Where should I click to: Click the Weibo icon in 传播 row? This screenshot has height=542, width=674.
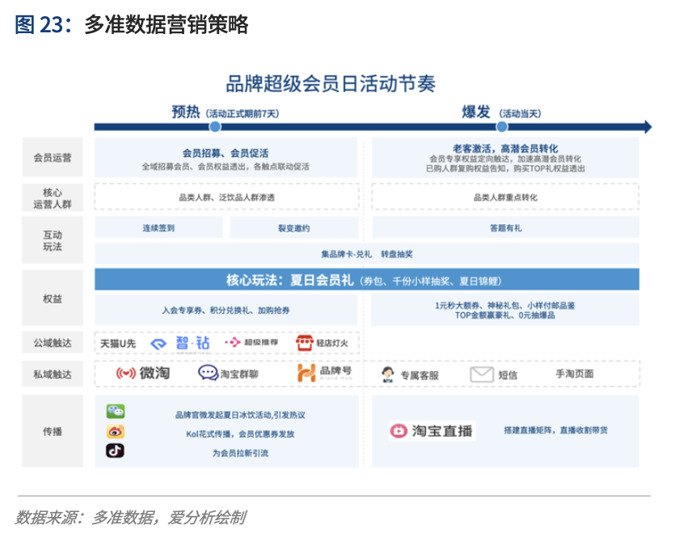tap(116, 432)
